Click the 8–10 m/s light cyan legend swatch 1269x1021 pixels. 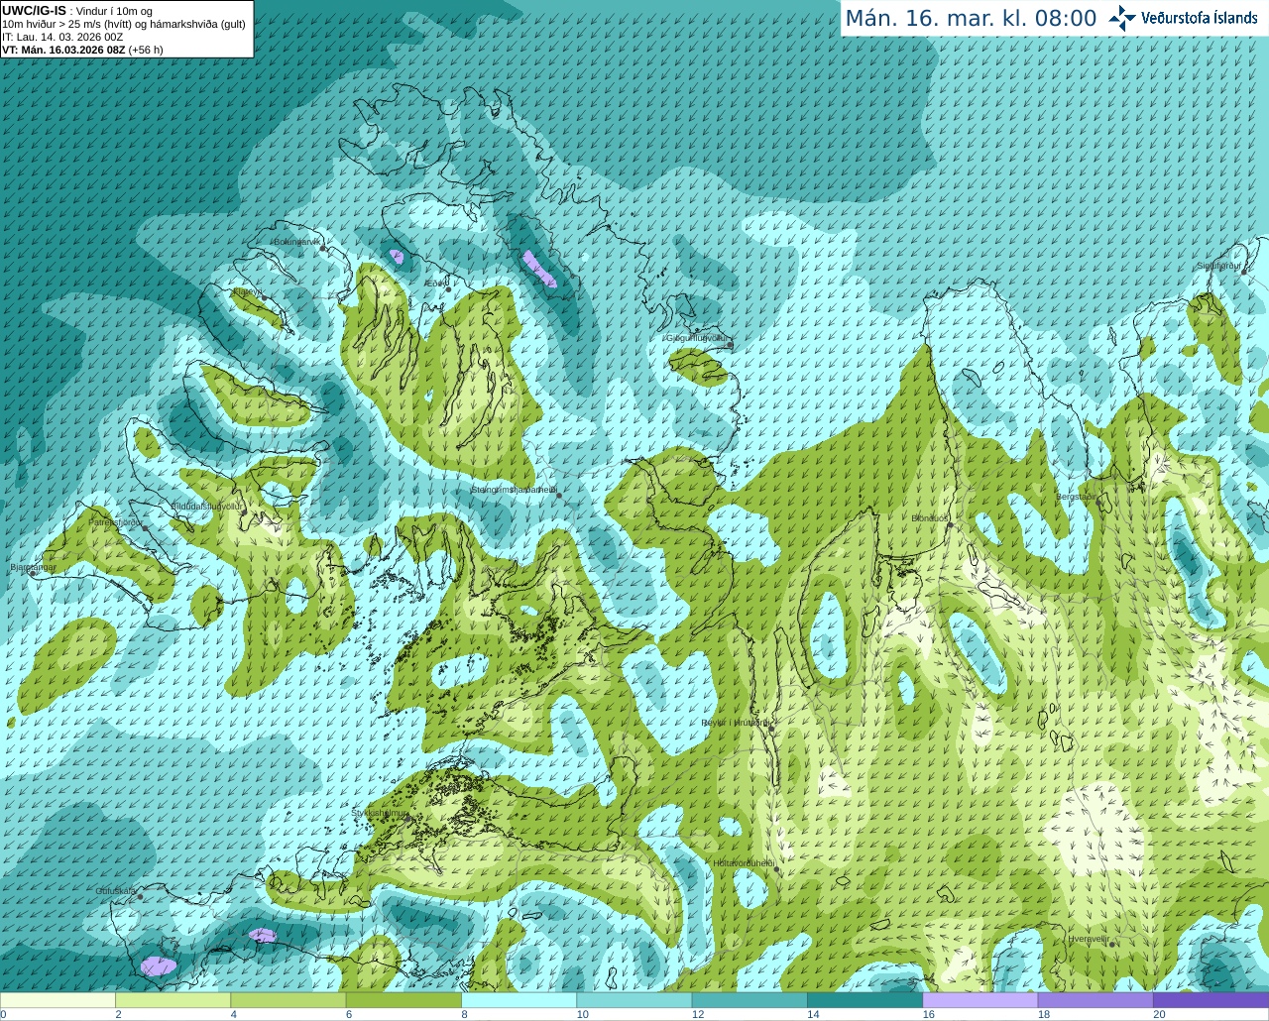[519, 1000]
